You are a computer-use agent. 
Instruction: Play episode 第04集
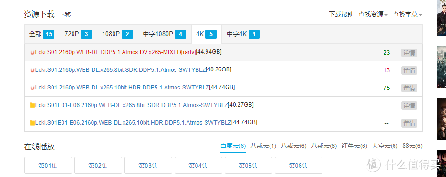coord(198,166)
